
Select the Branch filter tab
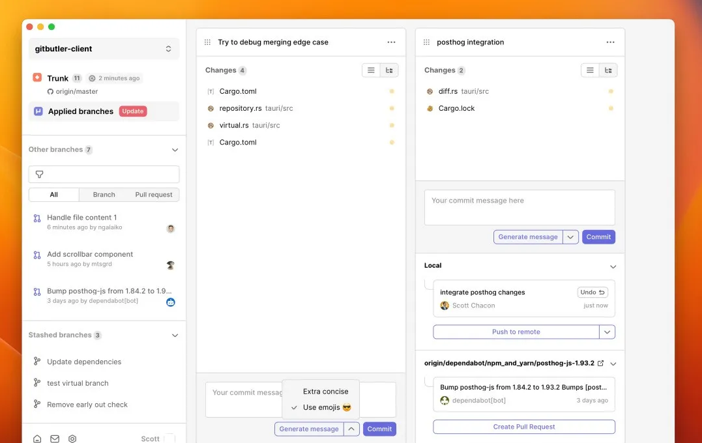(104, 195)
